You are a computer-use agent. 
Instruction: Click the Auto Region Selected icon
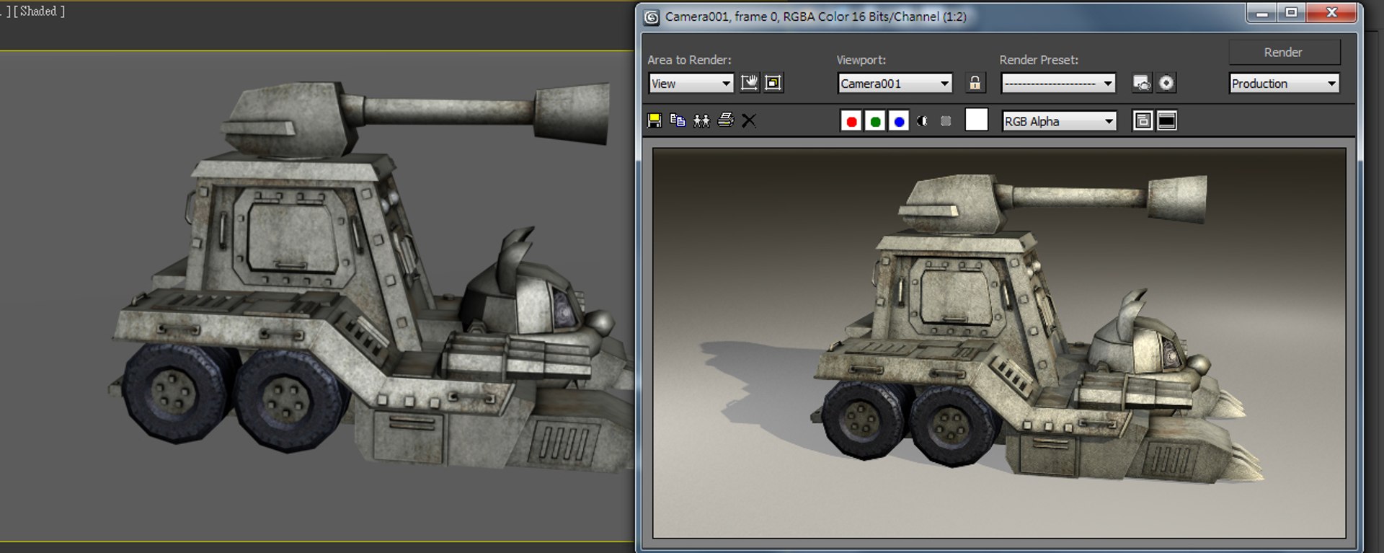coord(773,83)
